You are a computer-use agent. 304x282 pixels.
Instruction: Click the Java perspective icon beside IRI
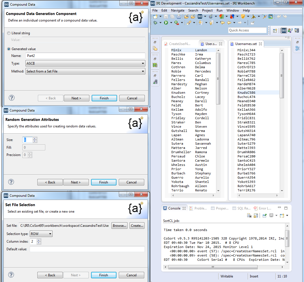pos(290,31)
